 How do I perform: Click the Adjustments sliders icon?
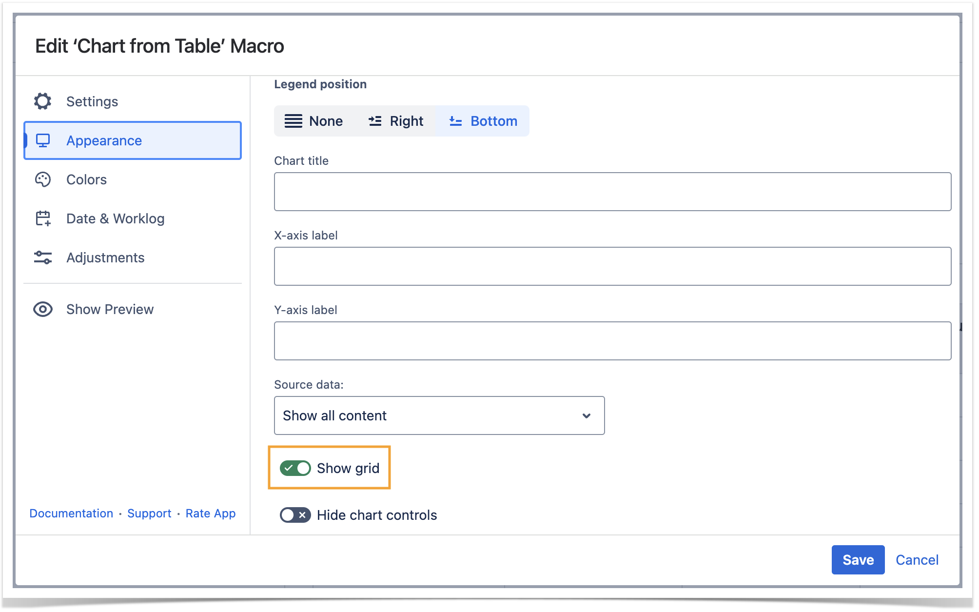pyautogui.click(x=43, y=257)
